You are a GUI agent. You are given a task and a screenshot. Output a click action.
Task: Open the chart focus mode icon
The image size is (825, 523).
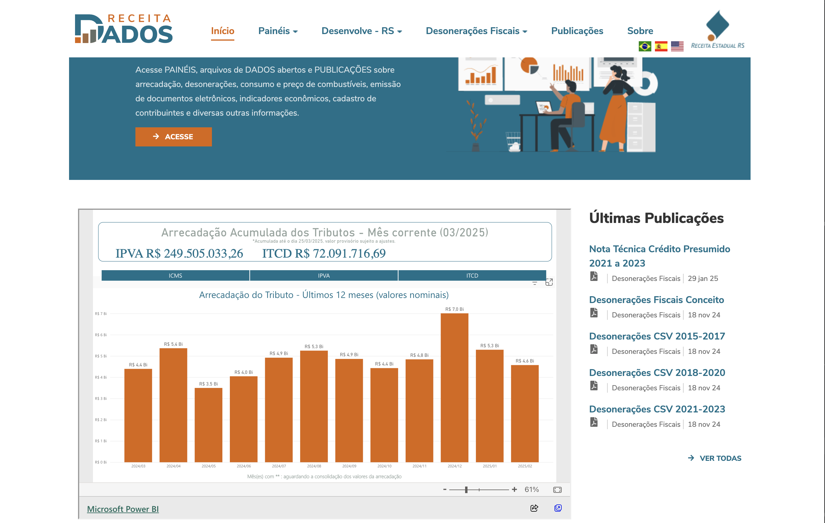point(549,282)
